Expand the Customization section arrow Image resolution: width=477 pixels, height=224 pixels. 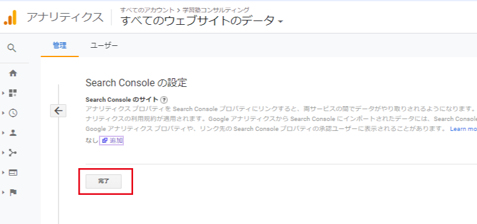(x=3, y=93)
